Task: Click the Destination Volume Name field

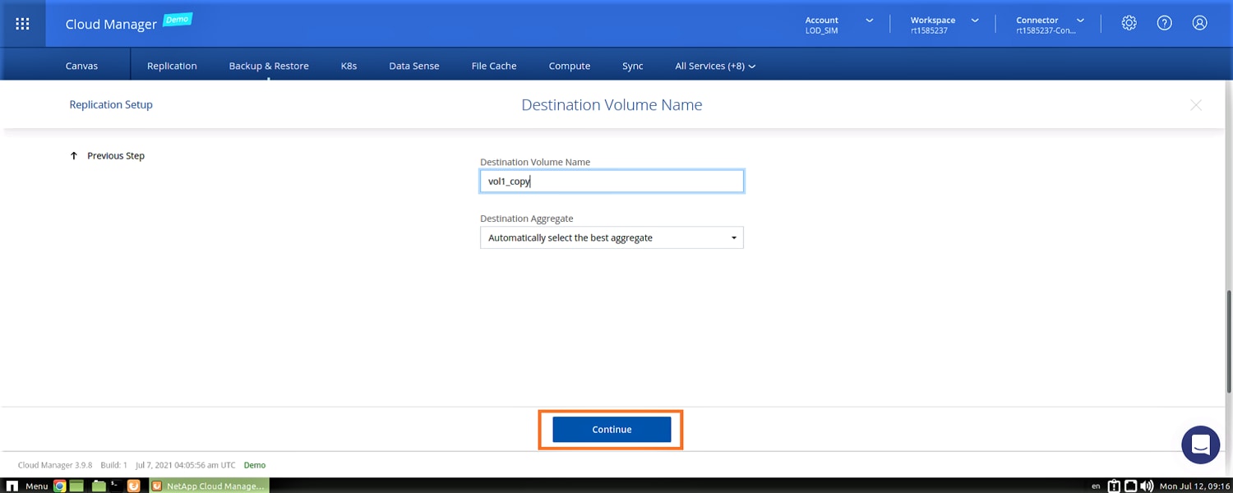Action: 612,182
